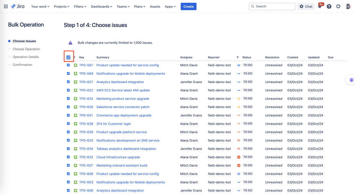
Task: Open the Chat button
Action: (x=306, y=7)
